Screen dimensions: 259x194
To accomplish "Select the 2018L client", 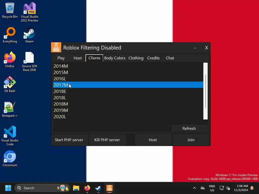I will point(128,98).
